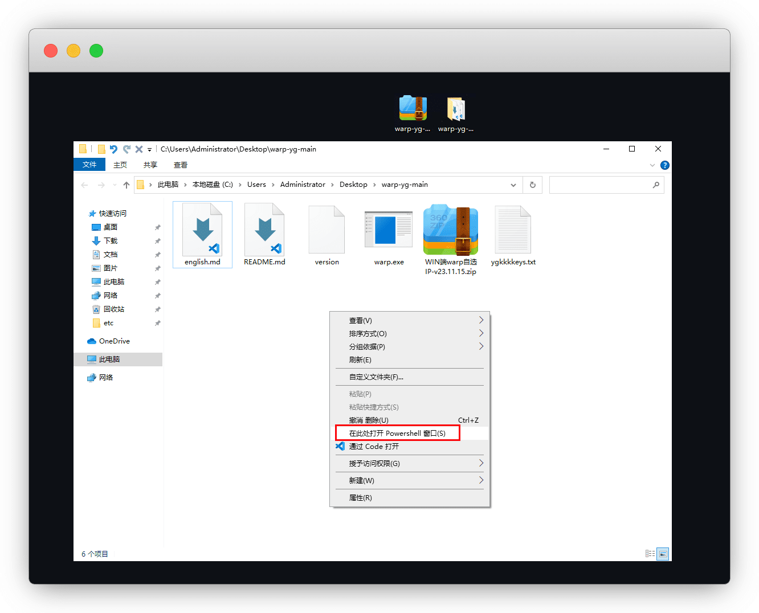Open the 文件 ribbon tab
759x613 pixels.
(89, 165)
